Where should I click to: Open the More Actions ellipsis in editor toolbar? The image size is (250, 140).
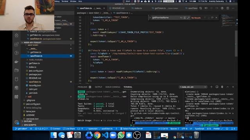click(x=233, y=8)
